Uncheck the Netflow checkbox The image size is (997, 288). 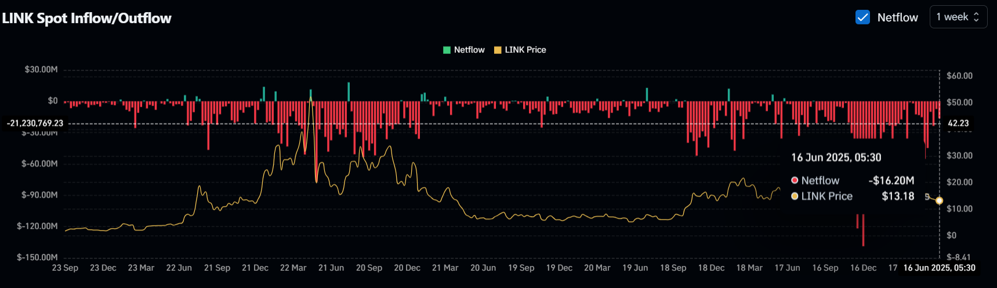[x=862, y=17]
